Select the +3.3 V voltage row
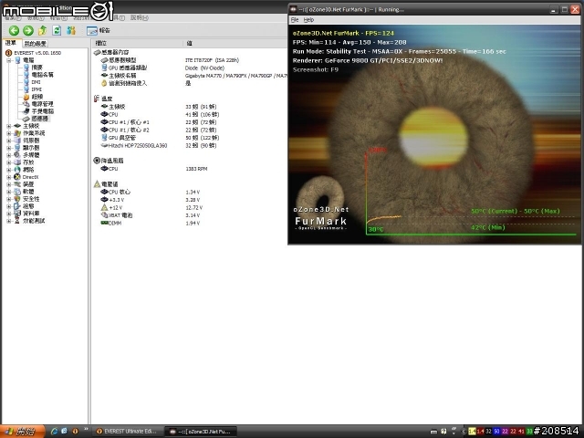The width and height of the screenshot is (584, 438). point(190,200)
